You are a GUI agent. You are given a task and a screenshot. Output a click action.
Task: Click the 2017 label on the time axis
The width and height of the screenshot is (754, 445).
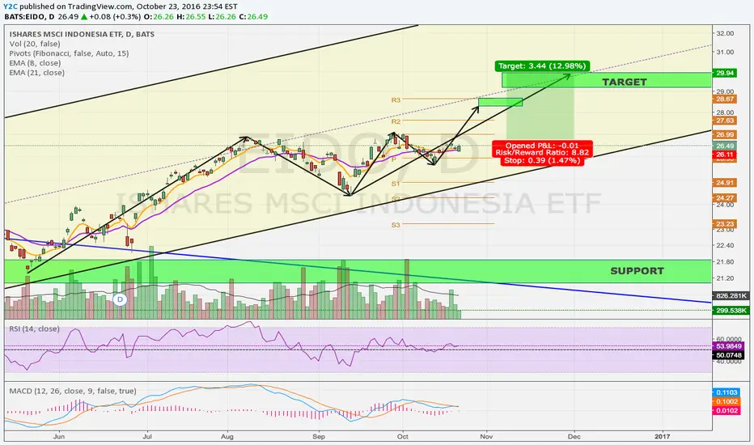point(662,437)
